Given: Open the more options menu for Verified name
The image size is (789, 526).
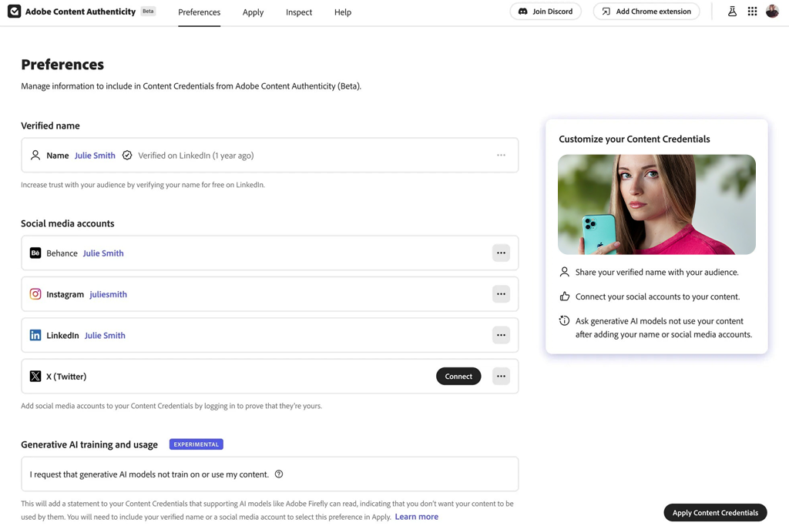Looking at the screenshot, I should pyautogui.click(x=501, y=155).
